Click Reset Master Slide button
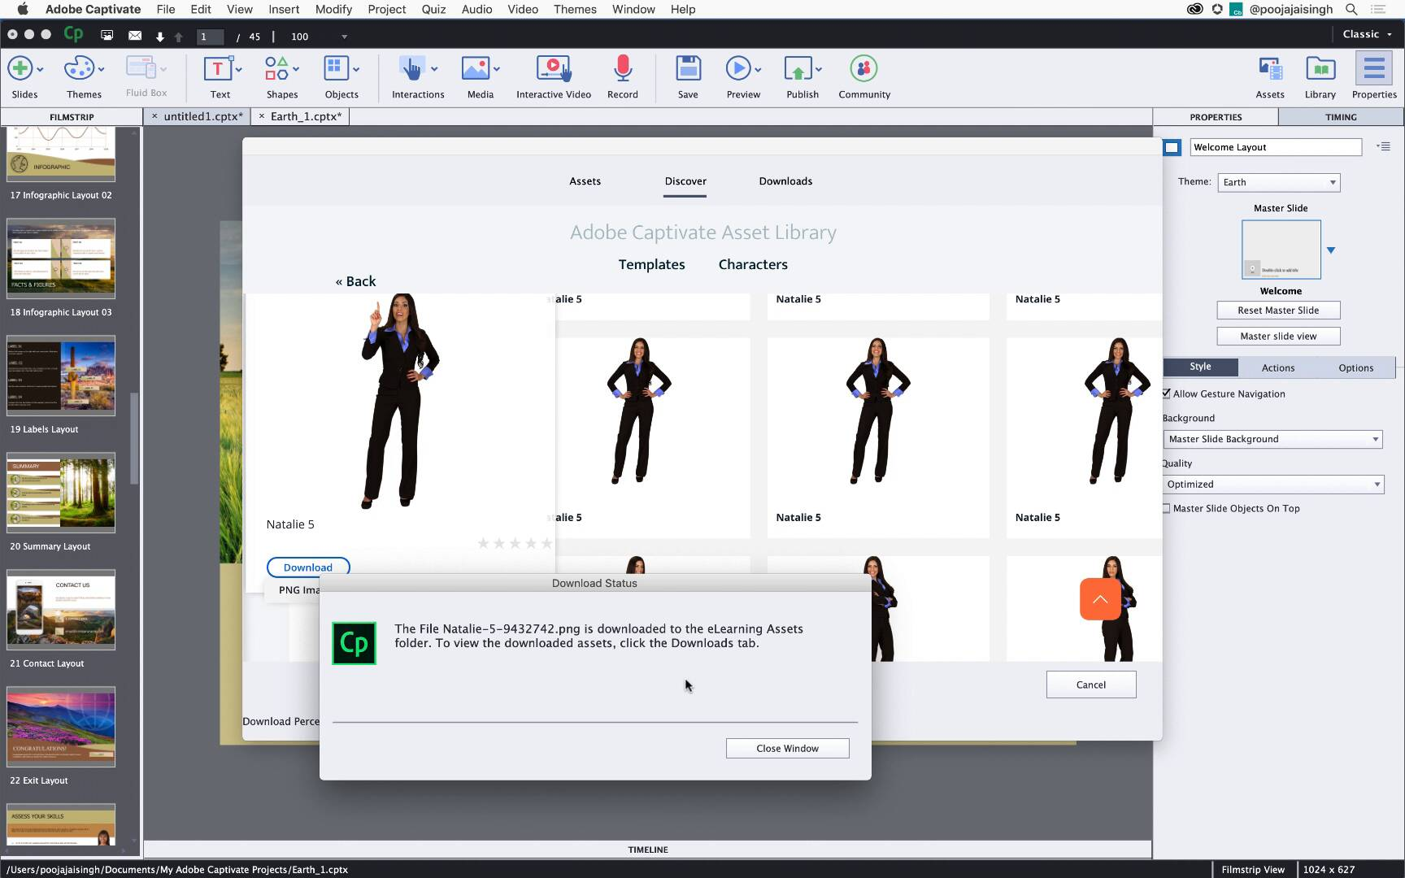The width and height of the screenshot is (1405, 878). coord(1278,310)
